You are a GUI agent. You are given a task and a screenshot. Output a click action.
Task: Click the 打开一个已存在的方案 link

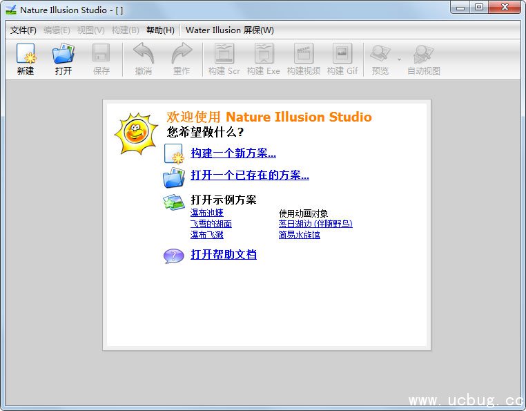250,175
